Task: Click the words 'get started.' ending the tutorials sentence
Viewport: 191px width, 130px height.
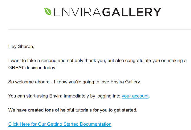Action: point(126,110)
